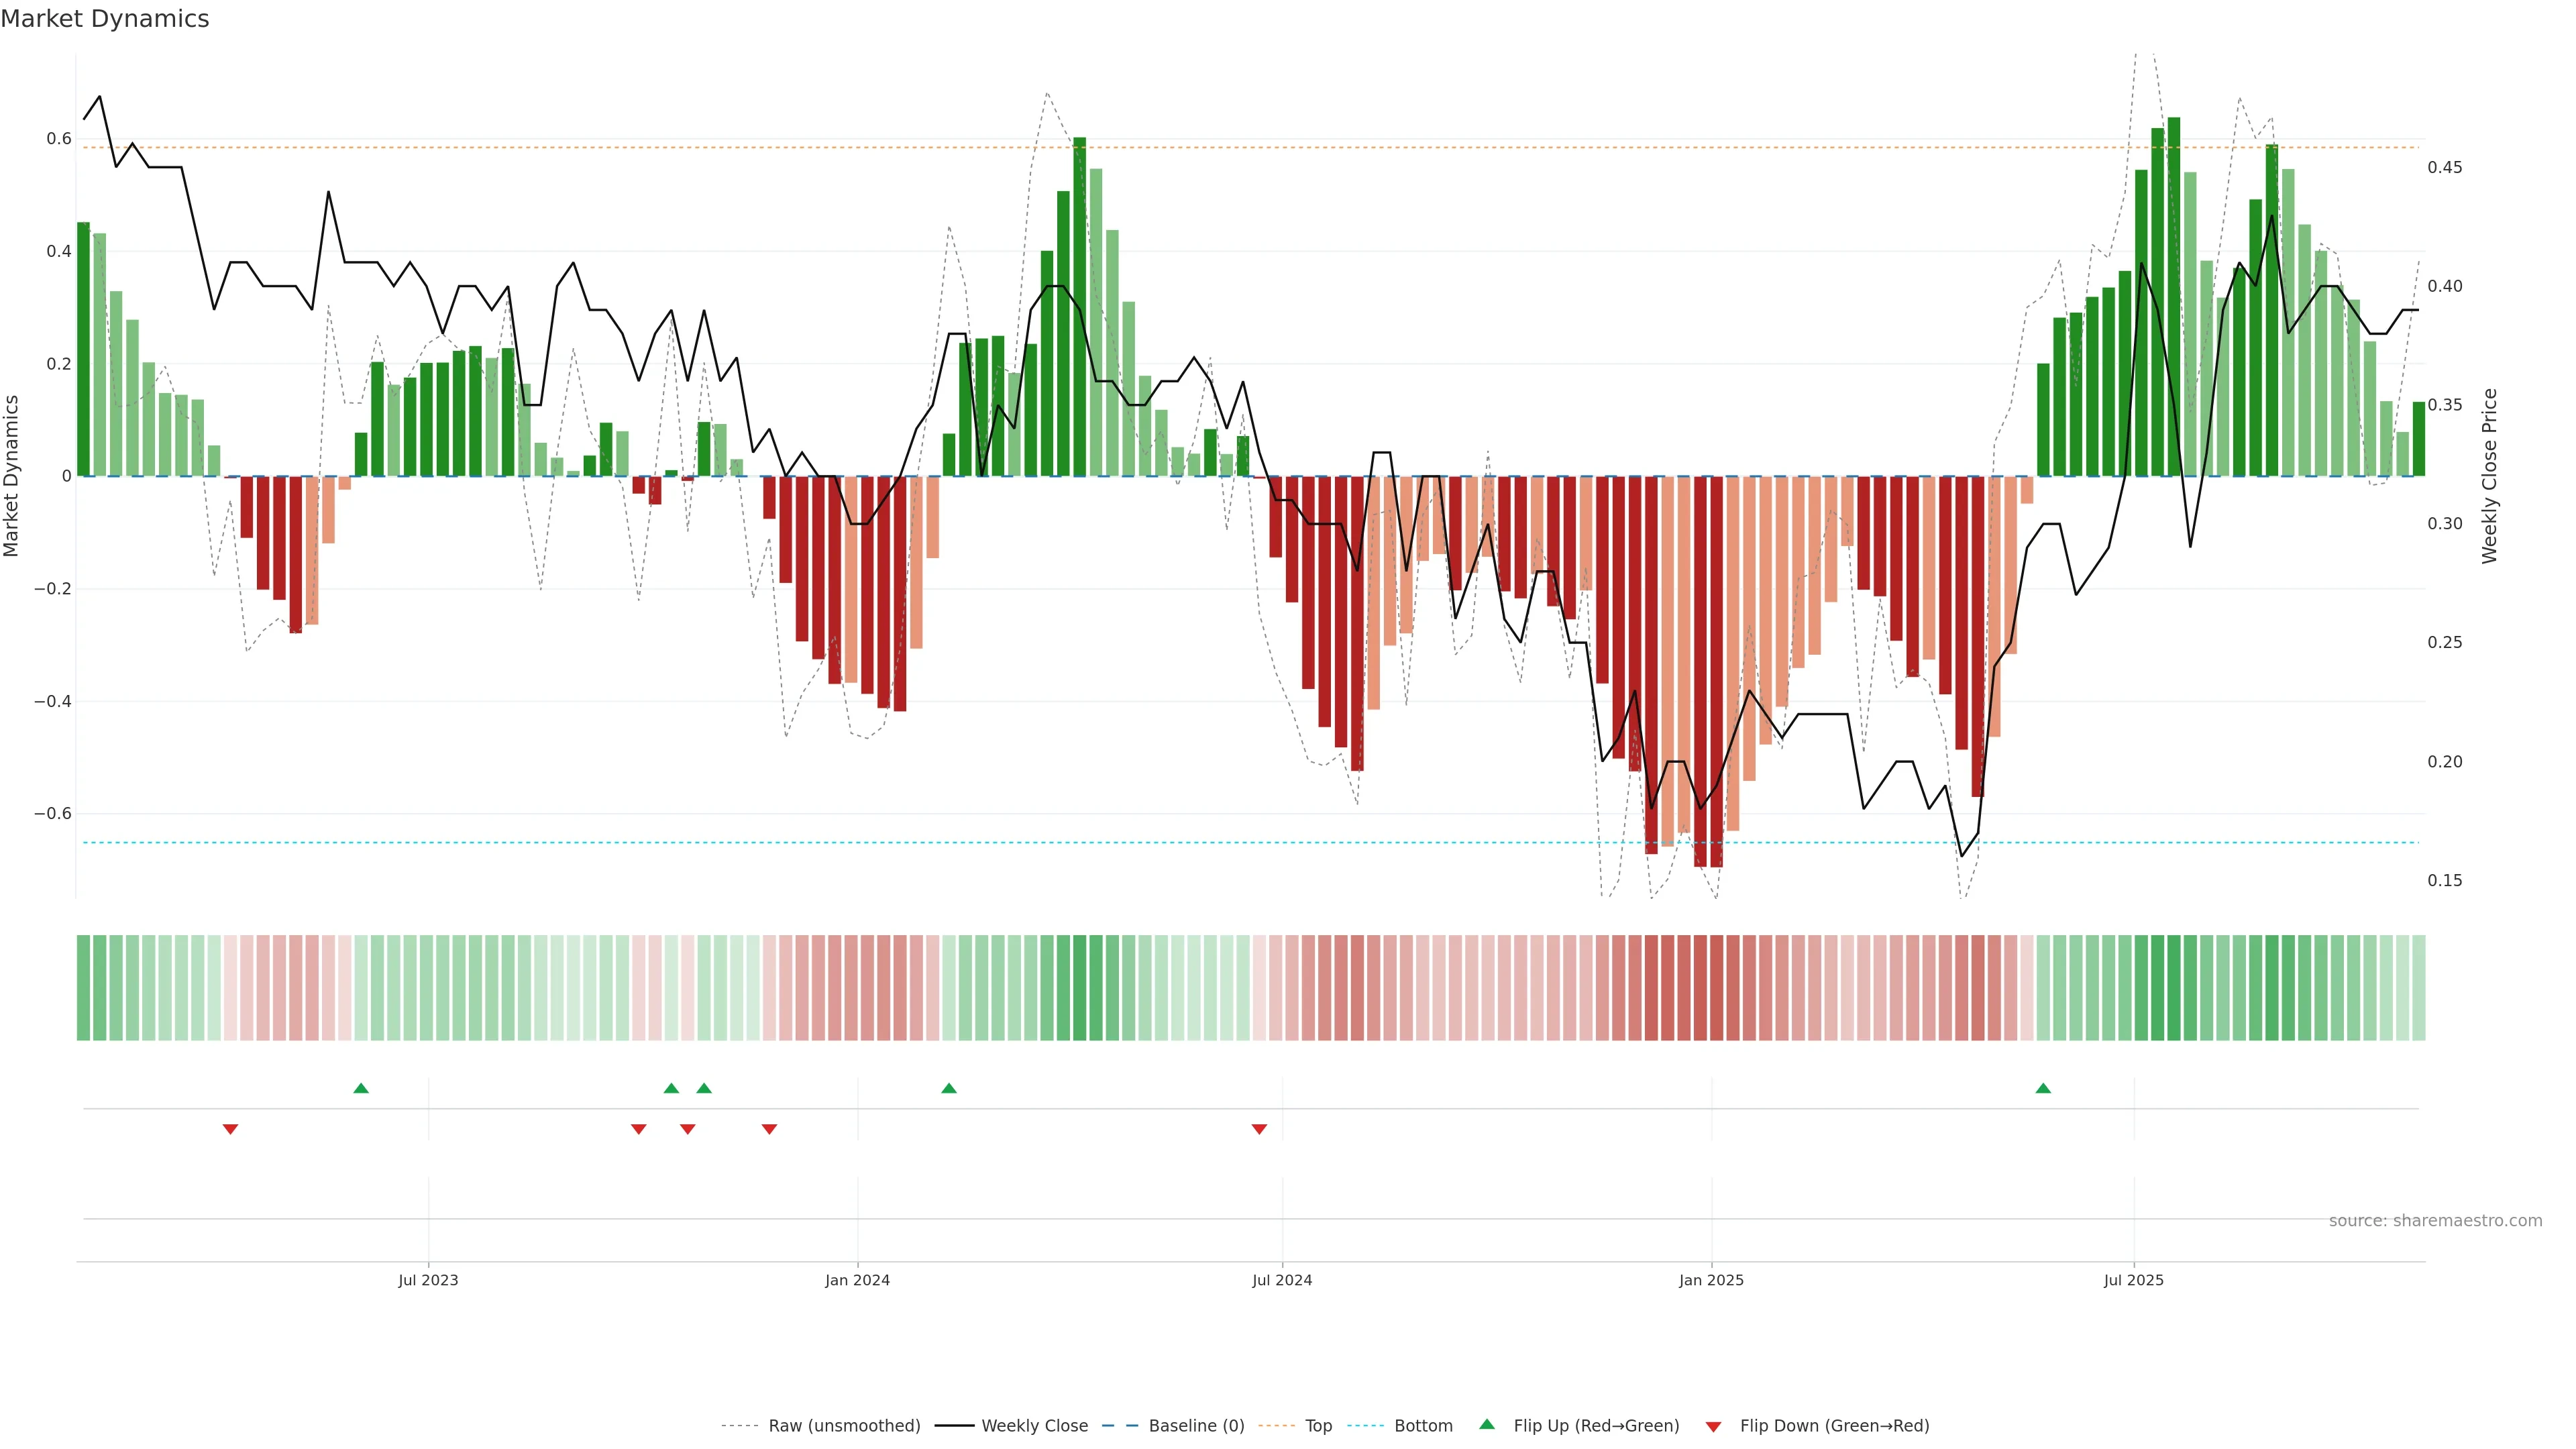The width and height of the screenshot is (2576, 1449).
Task: Click rightmost green flip-up marker before Jul 2025
Action: (x=2043, y=1088)
